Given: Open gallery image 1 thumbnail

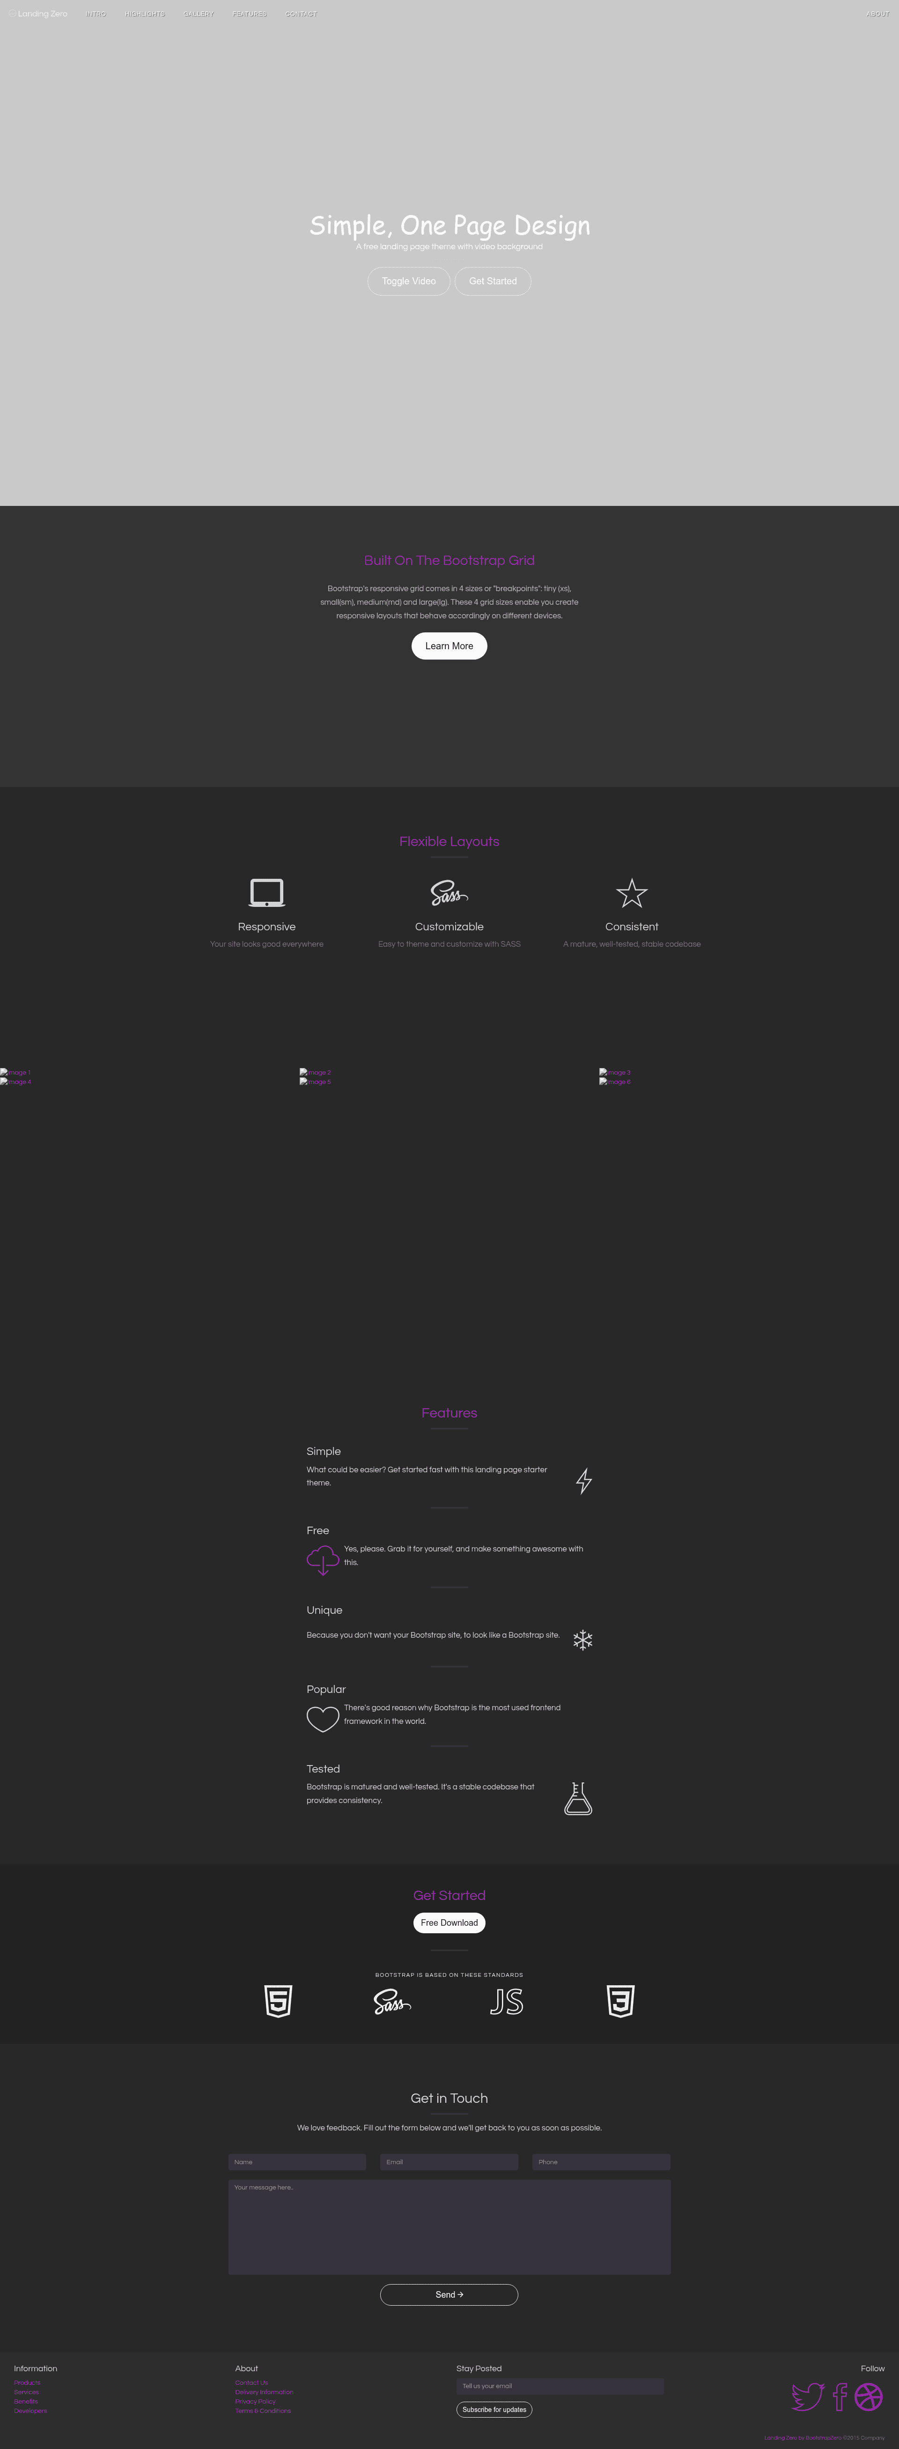Looking at the screenshot, I should 15,1072.
